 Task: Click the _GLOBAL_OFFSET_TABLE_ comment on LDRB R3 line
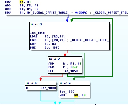90,40
